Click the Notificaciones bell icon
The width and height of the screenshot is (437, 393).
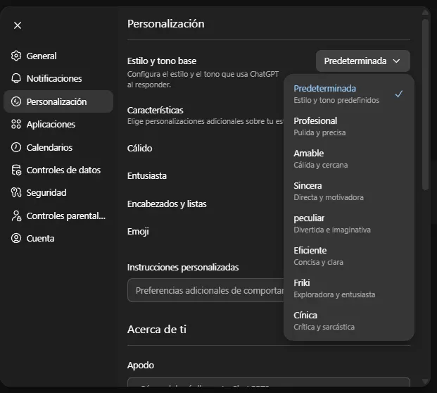pyautogui.click(x=16, y=78)
